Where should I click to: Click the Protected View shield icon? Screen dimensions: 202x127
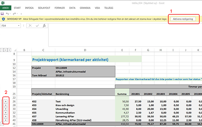[3, 19]
